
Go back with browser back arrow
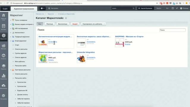pos(1,3)
